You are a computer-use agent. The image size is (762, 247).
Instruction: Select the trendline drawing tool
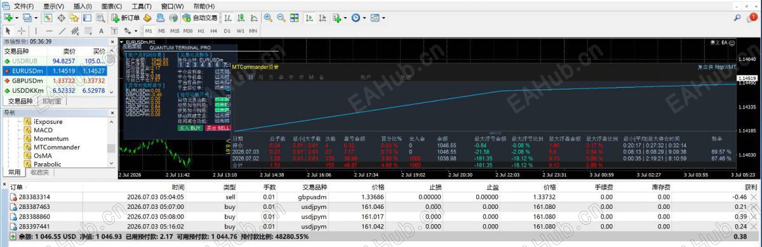tap(62, 30)
